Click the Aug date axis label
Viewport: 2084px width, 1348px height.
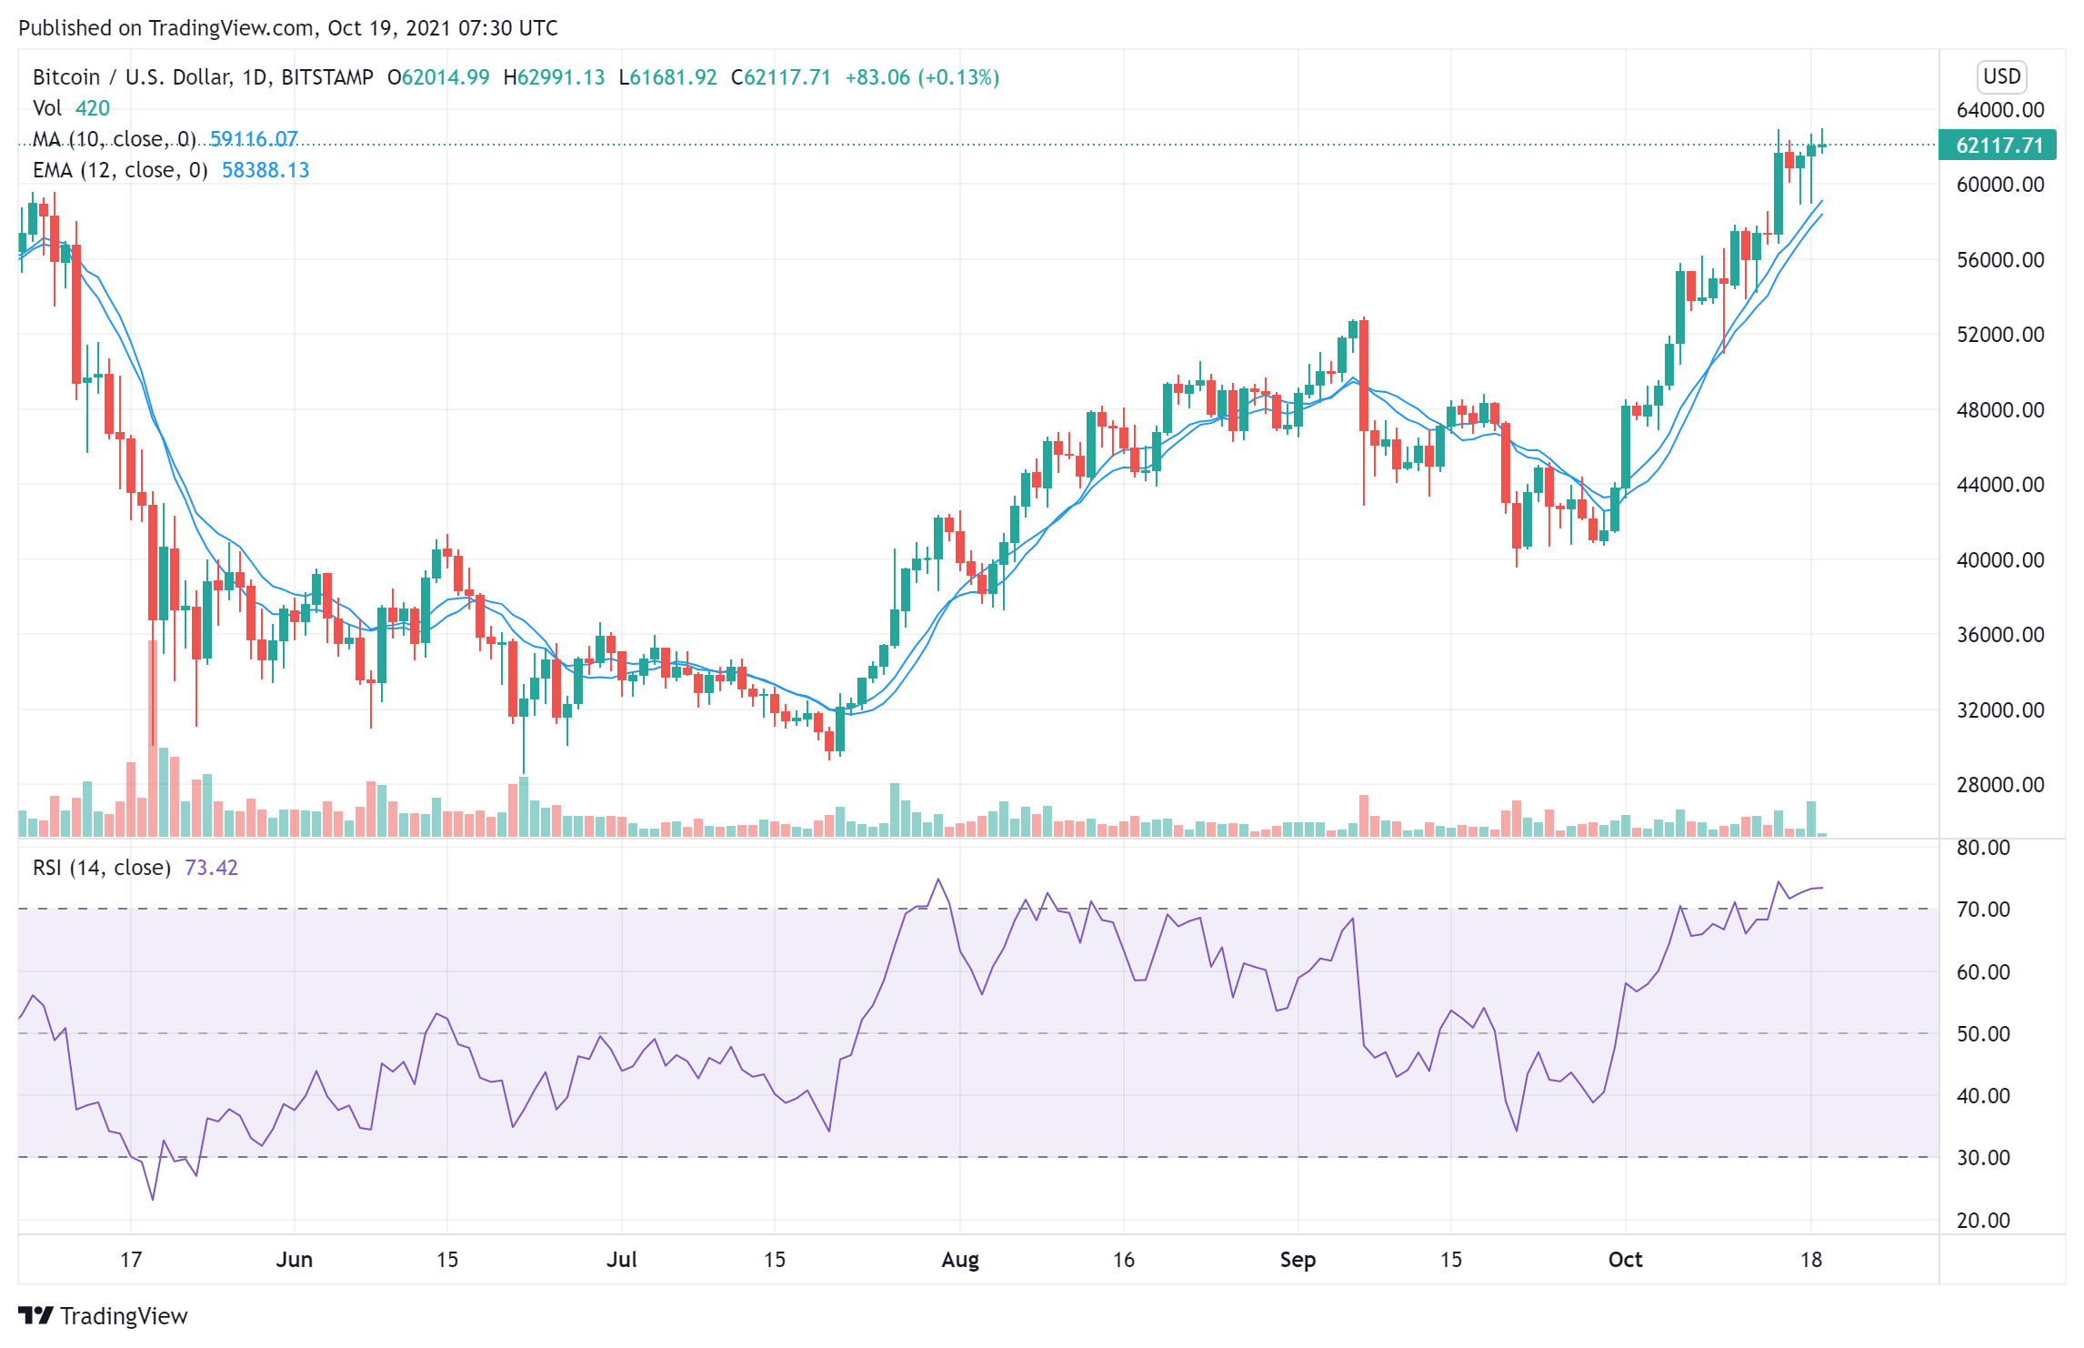point(960,1260)
